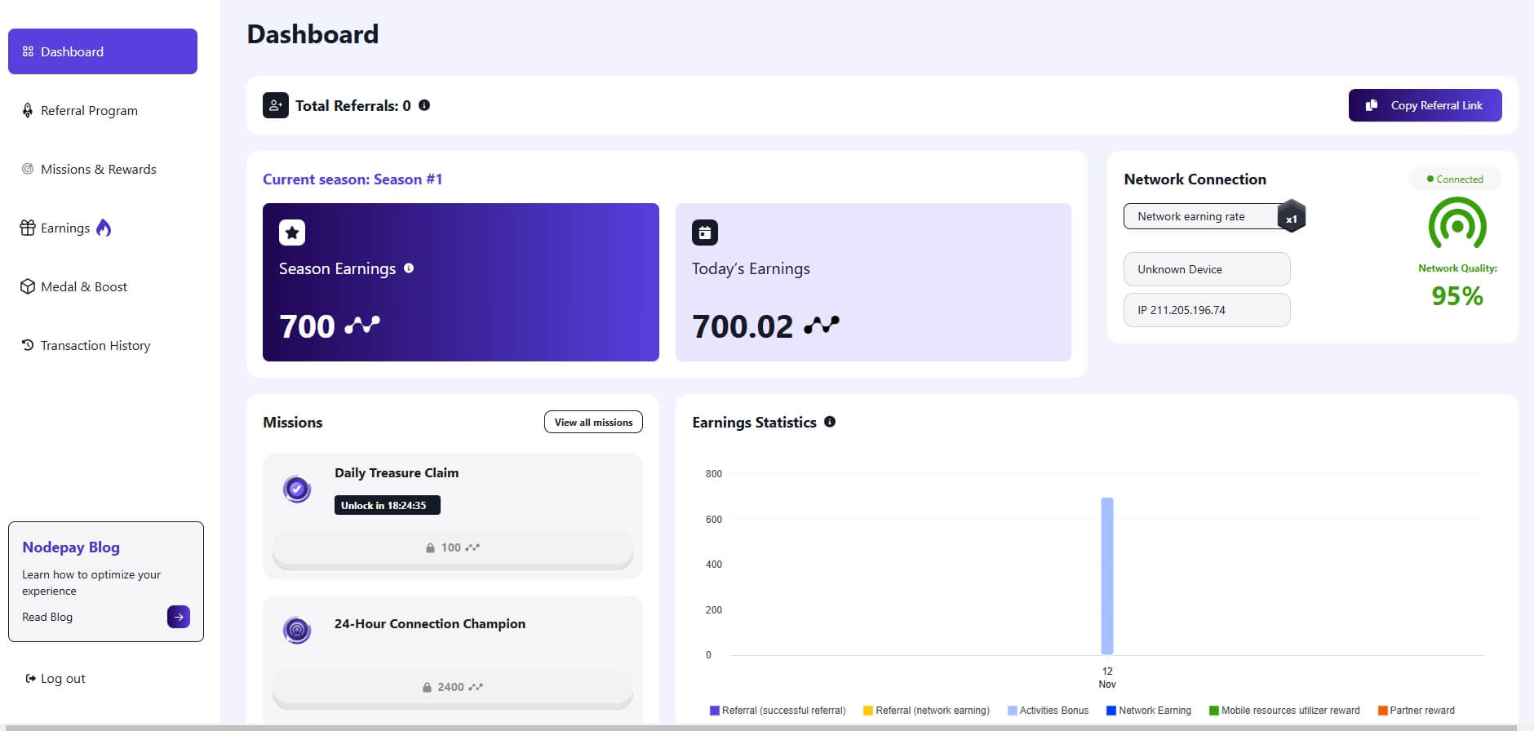
Task: Toggle Referral (network earning) legend swatch
Action: point(868,711)
